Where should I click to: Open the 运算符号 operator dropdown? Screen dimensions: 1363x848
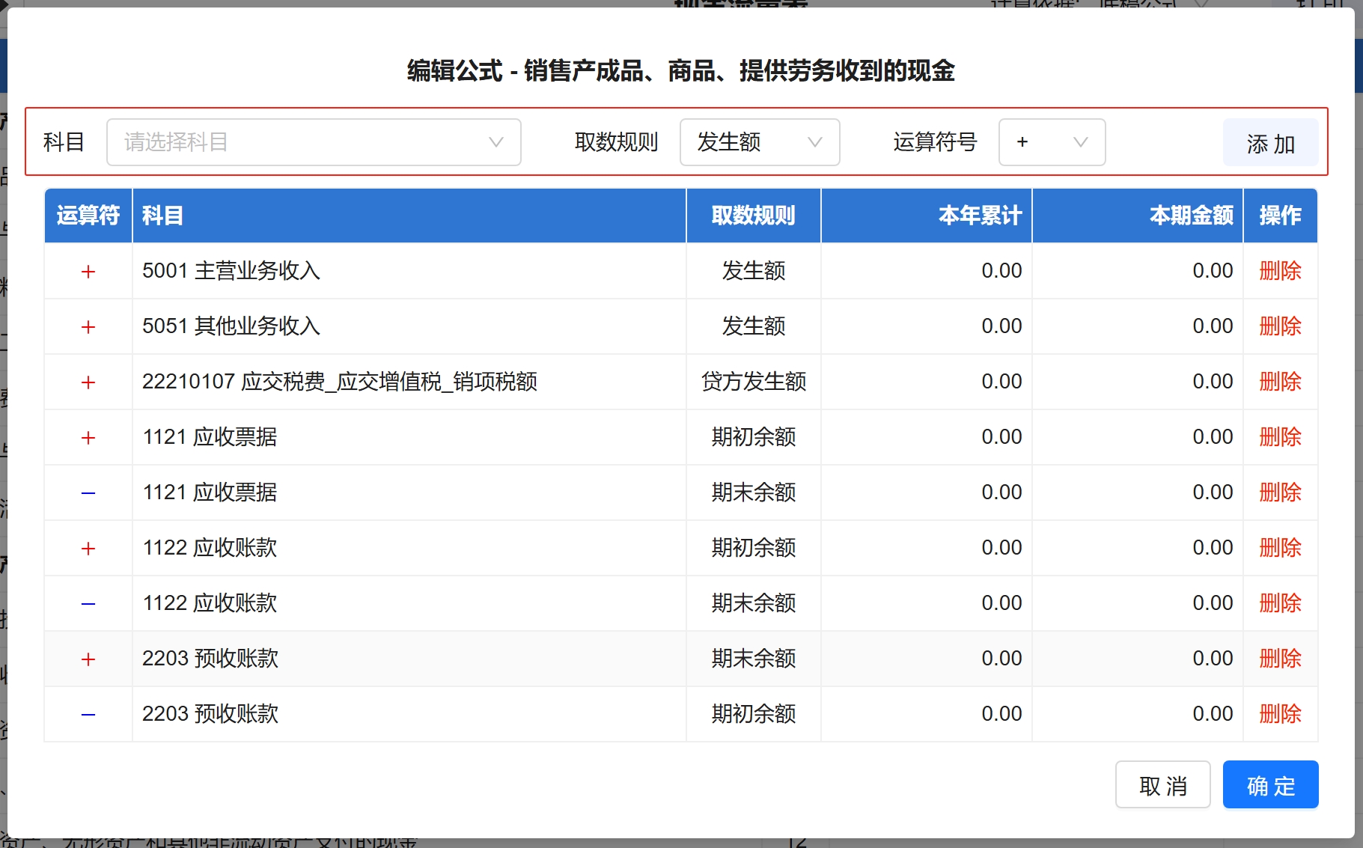(x=1051, y=142)
